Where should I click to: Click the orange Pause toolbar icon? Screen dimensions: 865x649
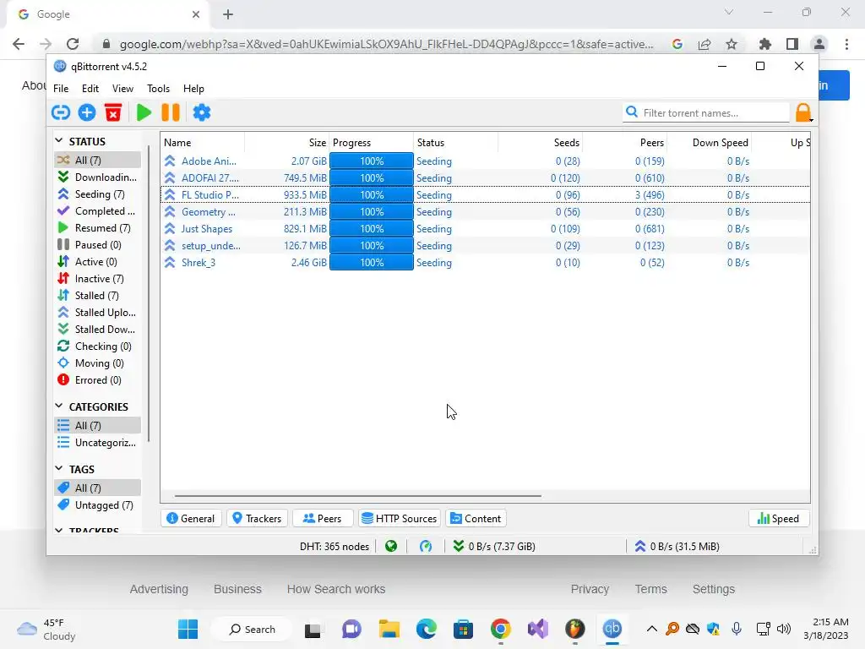171,112
